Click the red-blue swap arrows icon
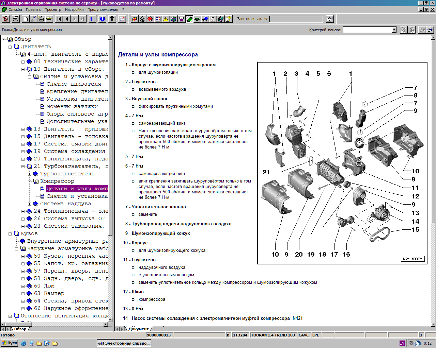 click(x=122, y=19)
